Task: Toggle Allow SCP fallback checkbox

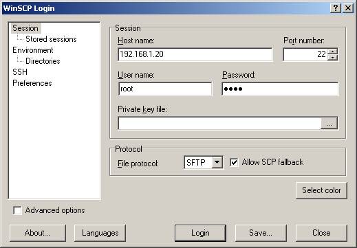Action: pos(234,162)
